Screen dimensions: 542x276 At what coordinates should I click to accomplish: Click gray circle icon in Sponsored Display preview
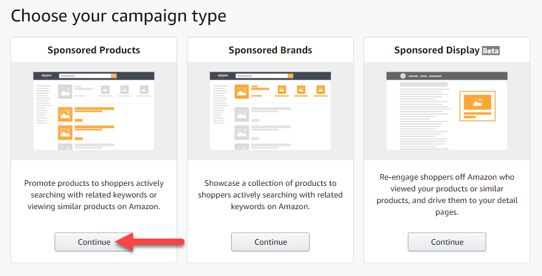click(x=403, y=76)
